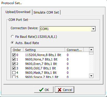
Task: Uncheck order 1 checkbox for 9600,None
Action: coord(14,59)
